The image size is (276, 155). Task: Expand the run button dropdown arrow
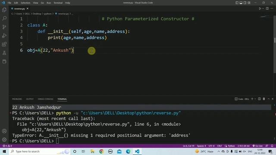[x=263, y=9]
